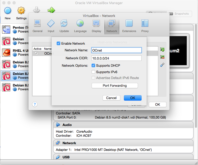Viewport: 198px width, 165px height.
Task: Click blue OK in NAT network sheet
Action: tap(133, 98)
